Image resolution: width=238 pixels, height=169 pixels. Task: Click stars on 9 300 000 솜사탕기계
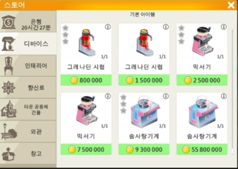tap(123, 104)
